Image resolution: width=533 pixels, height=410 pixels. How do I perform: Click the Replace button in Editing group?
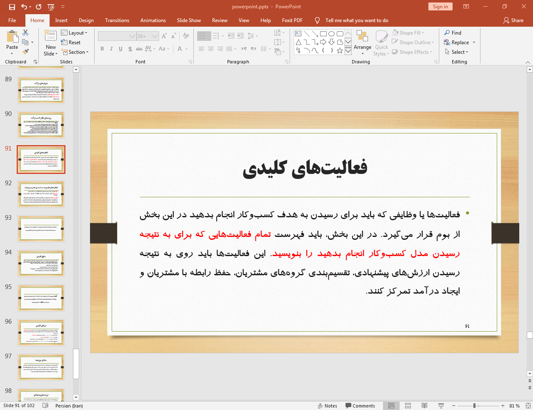pos(459,43)
